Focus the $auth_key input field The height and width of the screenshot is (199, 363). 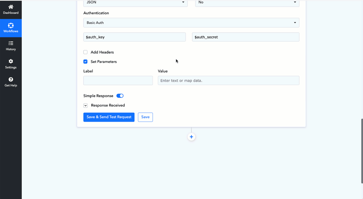(134, 37)
